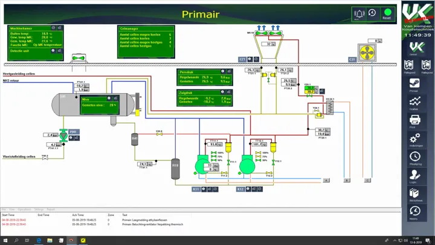Click the alarm bell icon
Image resolution: width=435 pixels, height=245 pixels.
[359, 13]
